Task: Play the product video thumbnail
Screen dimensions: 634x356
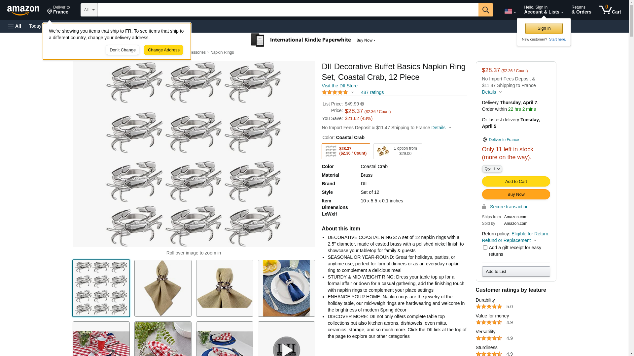Action: tap(286, 343)
